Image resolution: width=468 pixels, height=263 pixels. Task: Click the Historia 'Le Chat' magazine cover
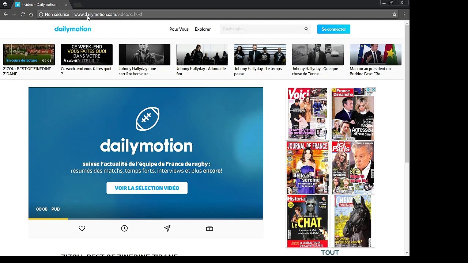[x=307, y=221]
